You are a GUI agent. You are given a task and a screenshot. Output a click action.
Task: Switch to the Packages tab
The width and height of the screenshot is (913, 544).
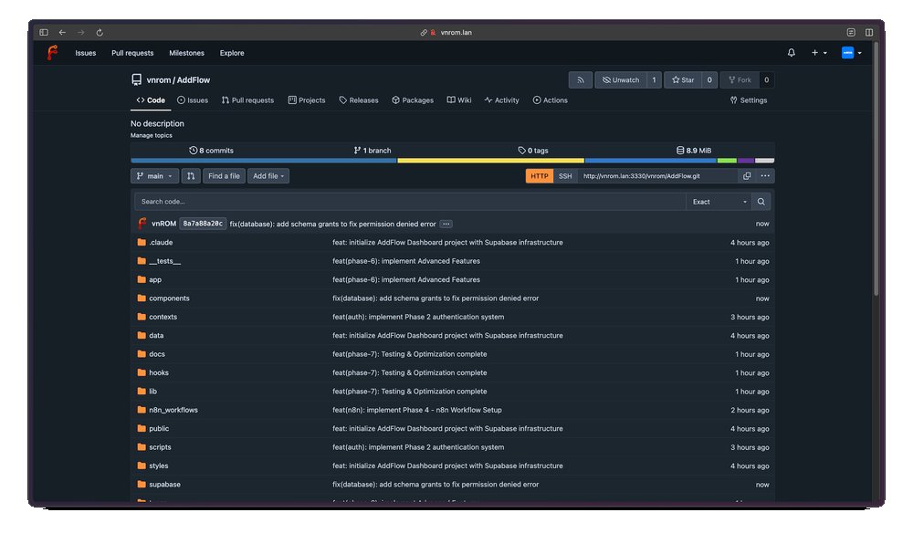[413, 100]
